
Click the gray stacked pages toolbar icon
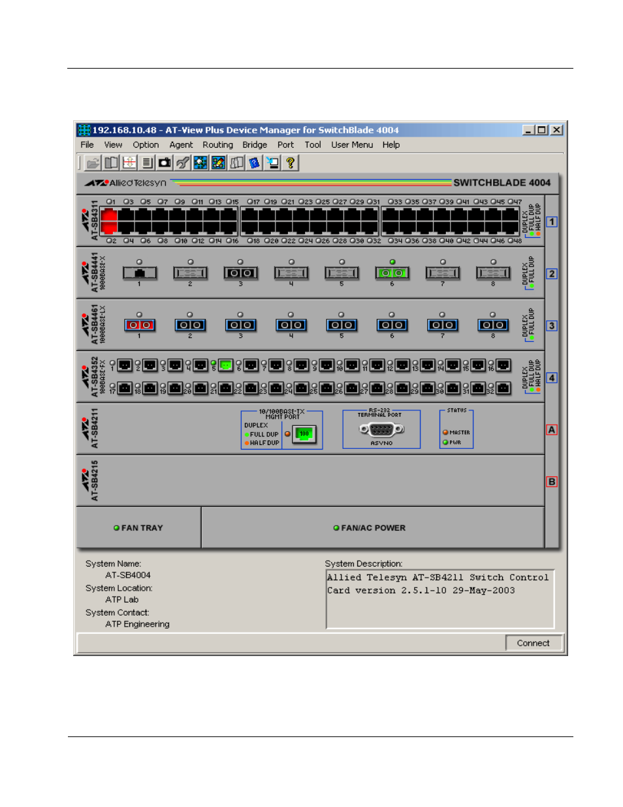pos(236,163)
